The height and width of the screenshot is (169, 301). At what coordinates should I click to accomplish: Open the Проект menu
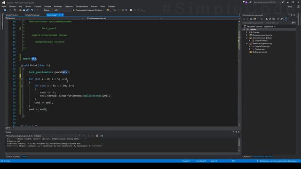click(x=28, y=6)
